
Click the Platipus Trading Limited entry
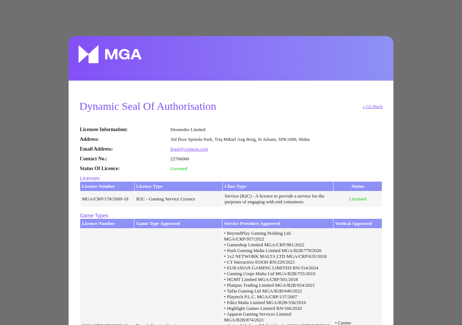270,285
